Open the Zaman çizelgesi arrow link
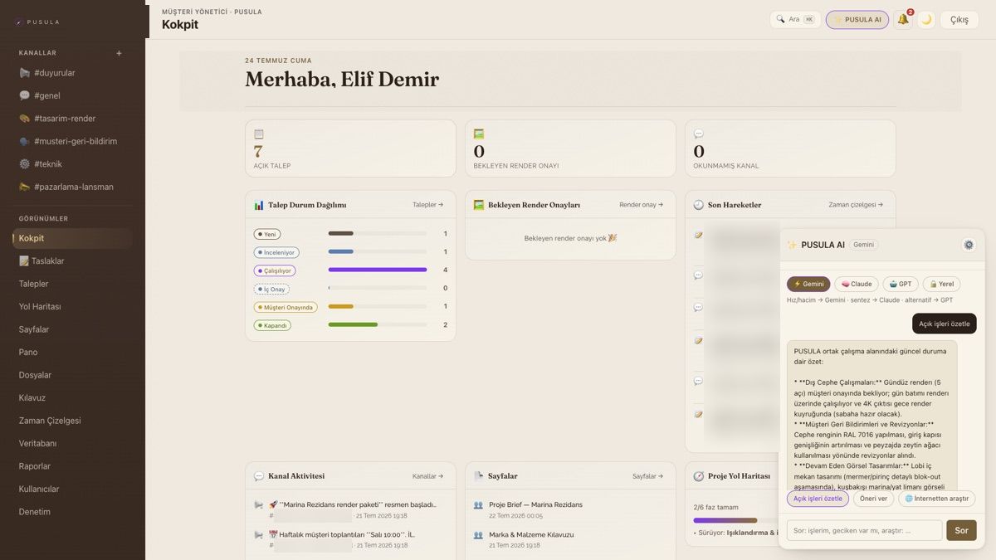The image size is (996, 560). 856,205
